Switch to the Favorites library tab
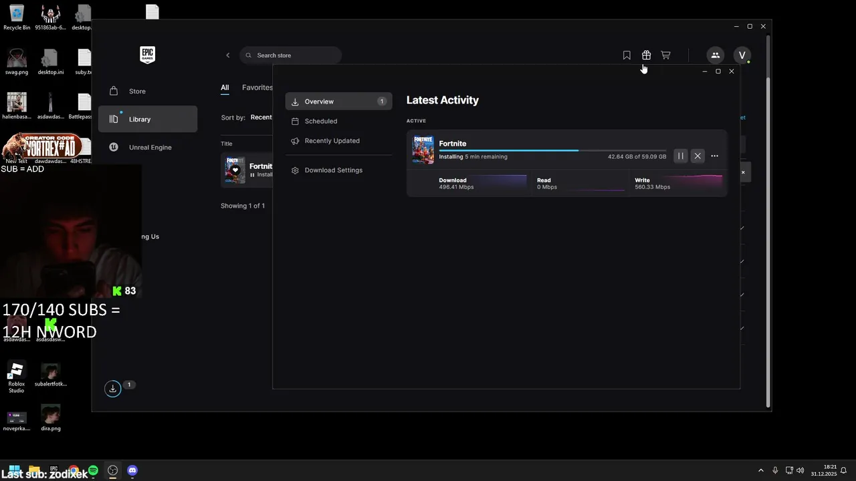Screen dimensions: 856x481 [x=257, y=88]
